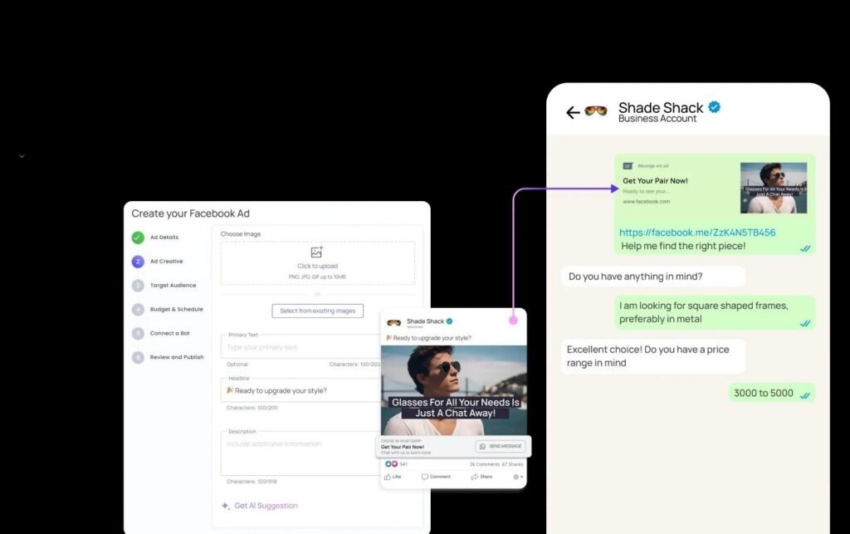Image resolution: width=850 pixels, height=534 pixels.
Task: Click the Share arrow icon on the post
Action: pos(474,477)
